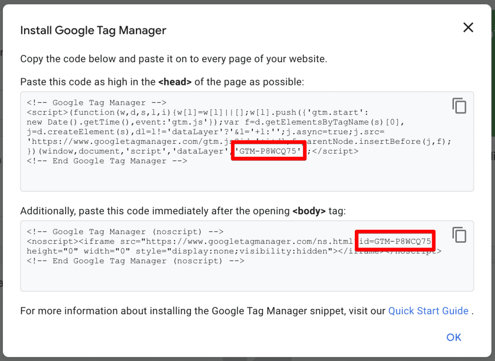The width and height of the screenshot is (495, 361).
Task: Click the copy icon beside the noscript code
Action: 459,235
